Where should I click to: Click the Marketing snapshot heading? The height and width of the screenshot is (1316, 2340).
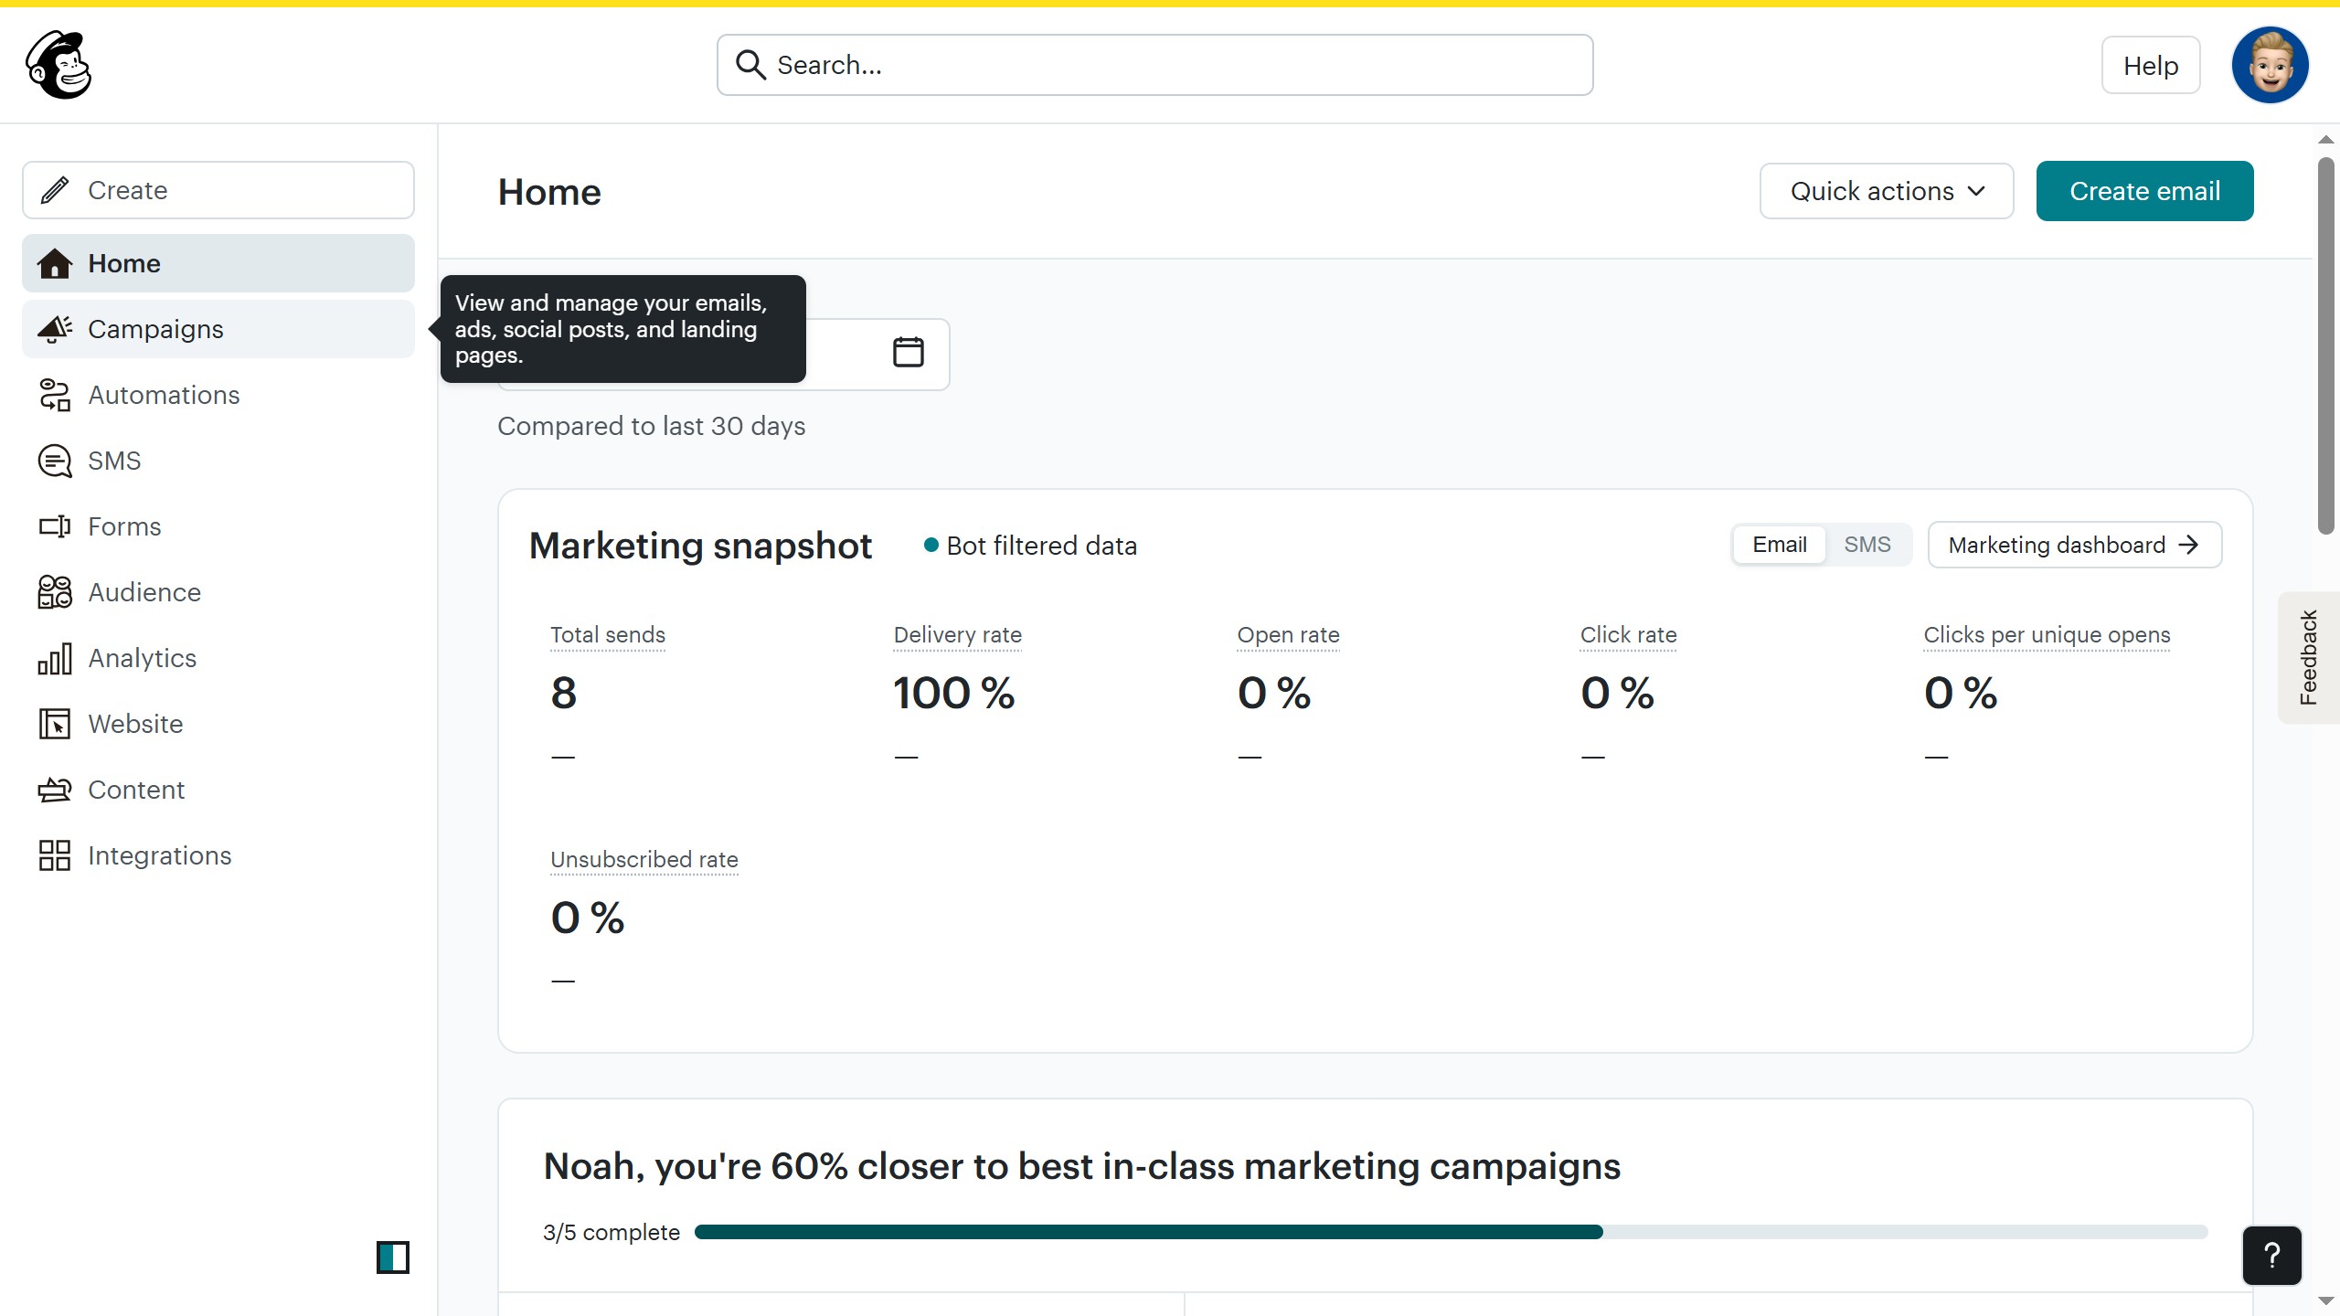click(x=700, y=546)
